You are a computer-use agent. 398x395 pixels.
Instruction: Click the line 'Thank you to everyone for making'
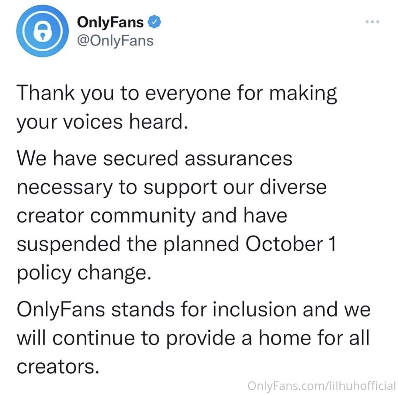176,94
